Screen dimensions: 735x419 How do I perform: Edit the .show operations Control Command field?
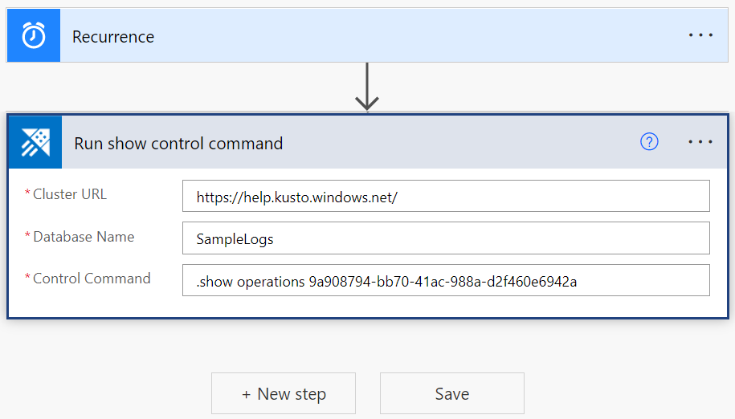point(446,280)
